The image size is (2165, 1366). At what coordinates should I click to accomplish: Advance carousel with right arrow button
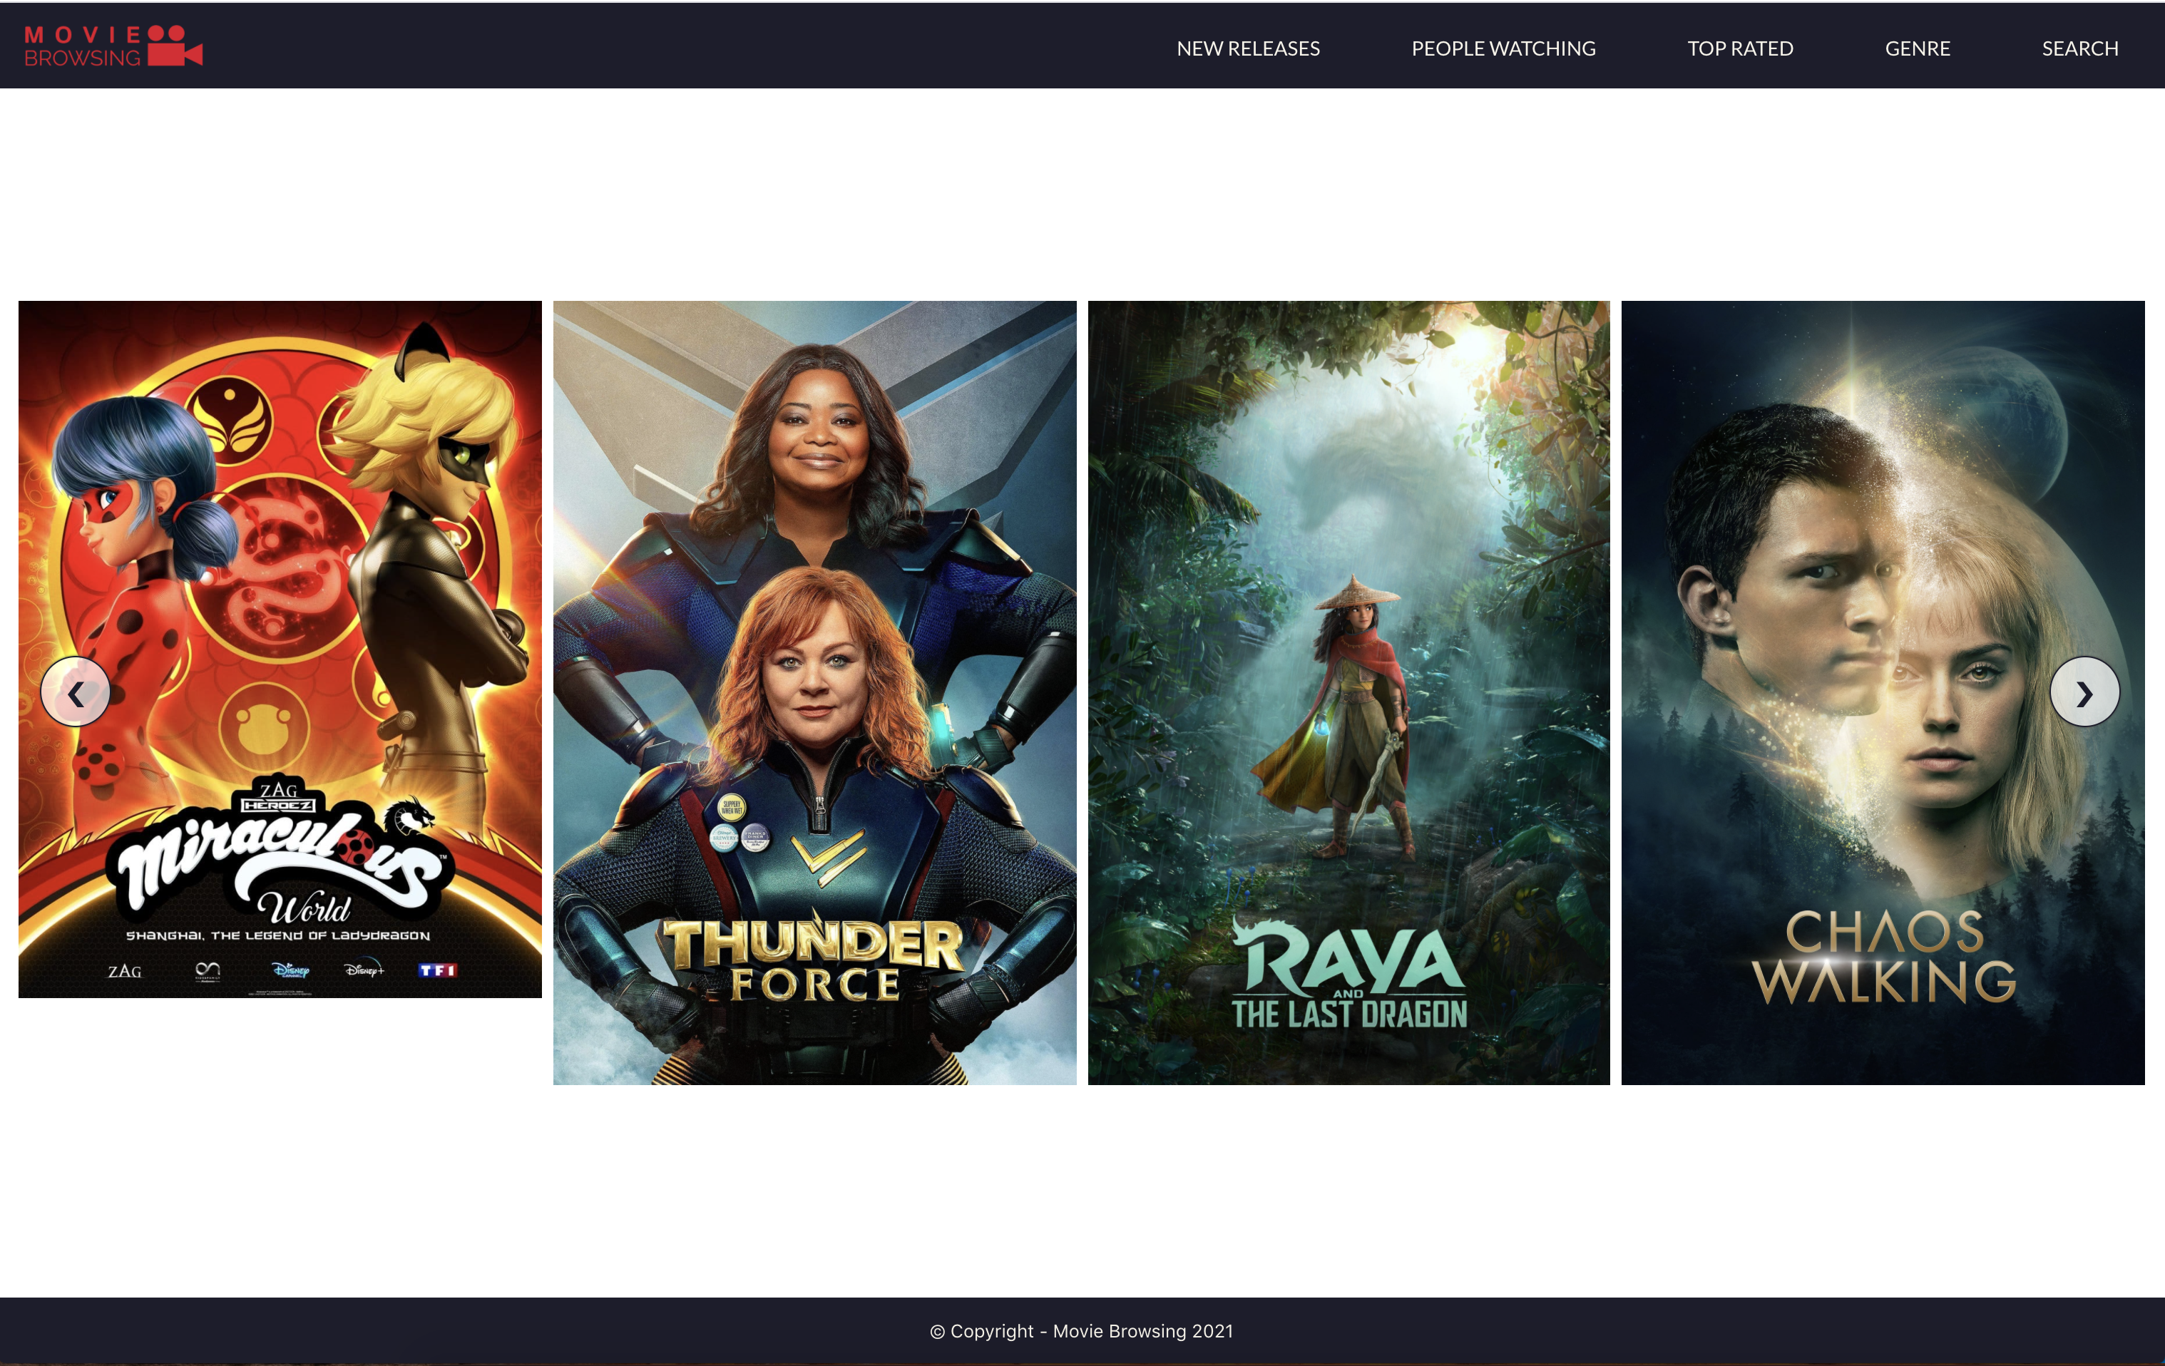click(x=2084, y=692)
